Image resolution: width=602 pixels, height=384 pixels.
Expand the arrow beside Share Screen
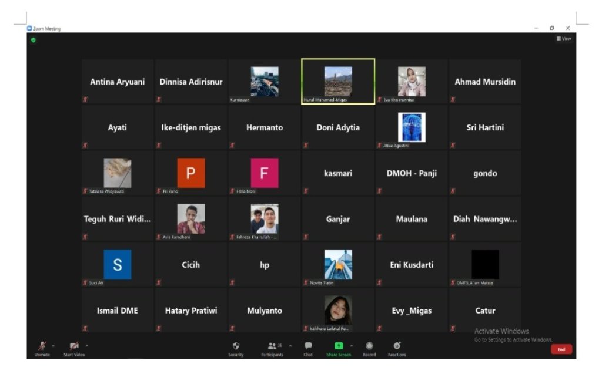352,345
